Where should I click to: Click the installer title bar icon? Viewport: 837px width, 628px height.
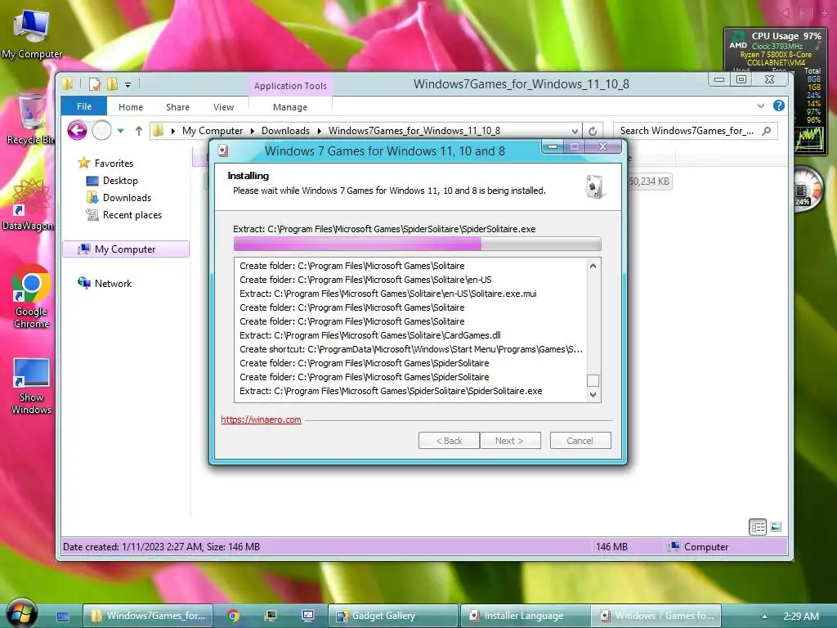pos(223,151)
